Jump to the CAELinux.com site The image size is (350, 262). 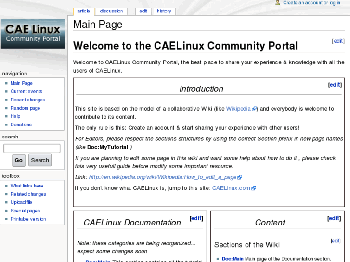pyautogui.click(x=234, y=188)
